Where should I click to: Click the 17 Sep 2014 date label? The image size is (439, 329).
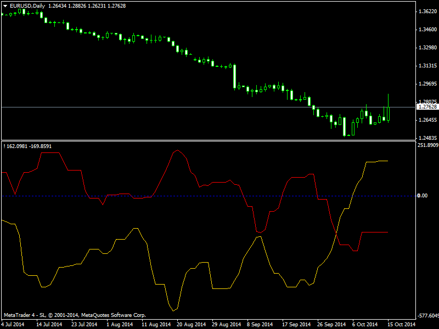point(296,325)
